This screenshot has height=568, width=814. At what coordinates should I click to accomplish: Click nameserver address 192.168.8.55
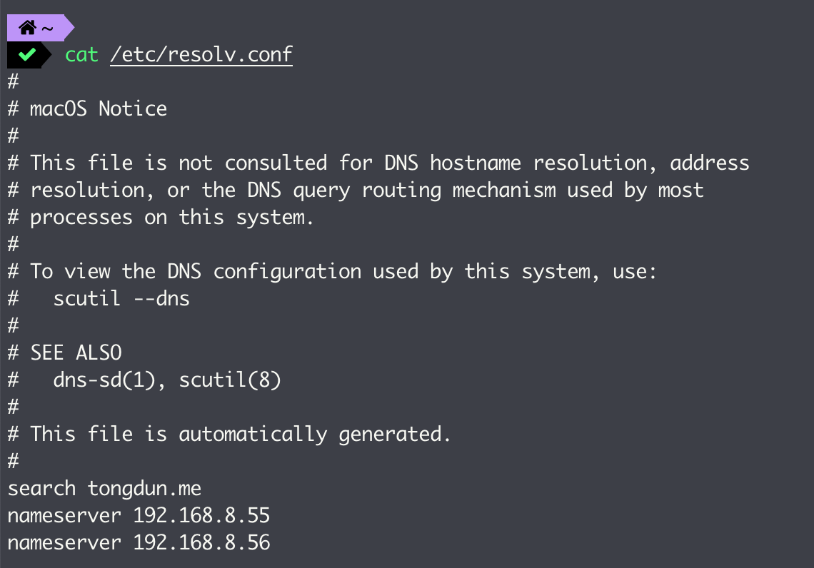[x=201, y=516]
